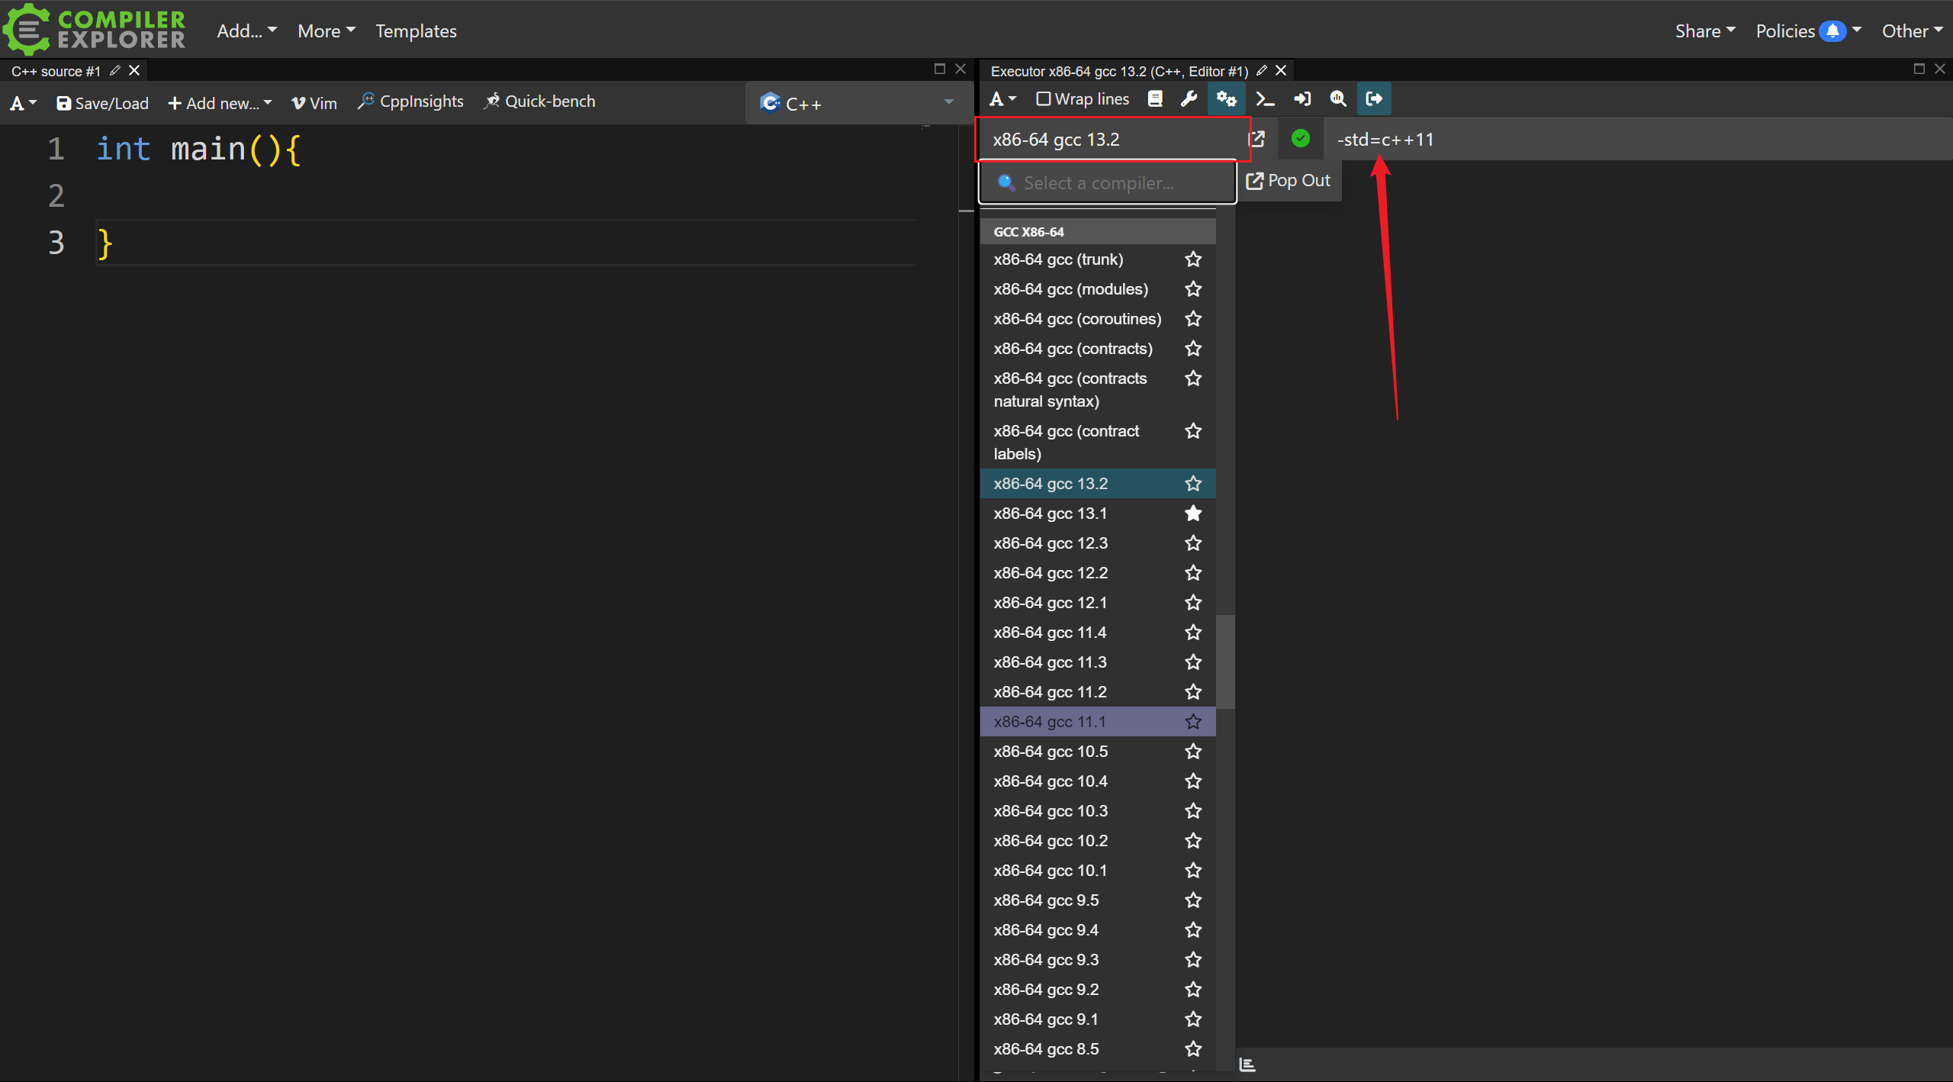Click the compiler list scrollbar thumb
The height and width of the screenshot is (1082, 1953).
(x=1225, y=662)
